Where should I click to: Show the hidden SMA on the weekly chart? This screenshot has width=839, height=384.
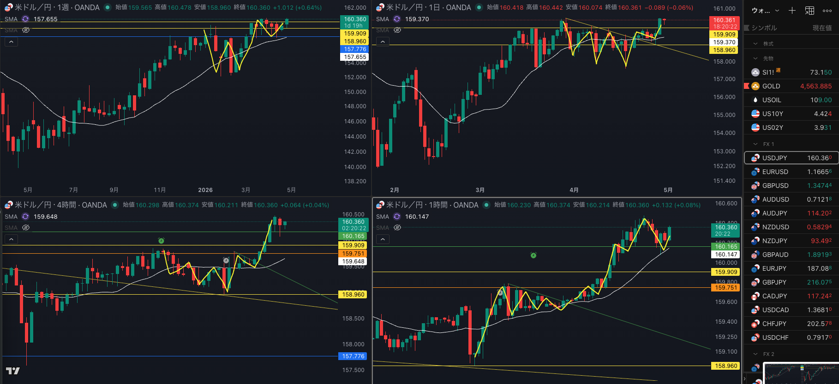(x=26, y=30)
